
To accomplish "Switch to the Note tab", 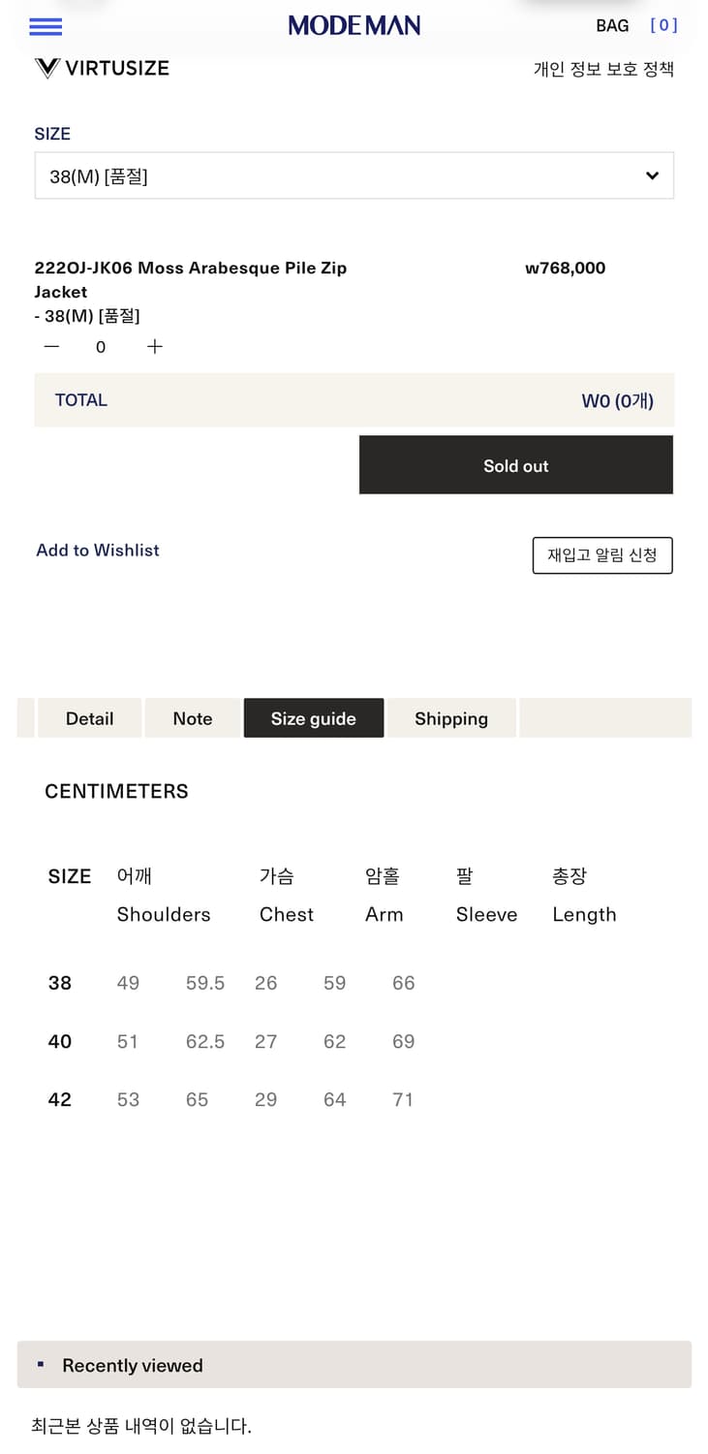I will click(x=192, y=718).
